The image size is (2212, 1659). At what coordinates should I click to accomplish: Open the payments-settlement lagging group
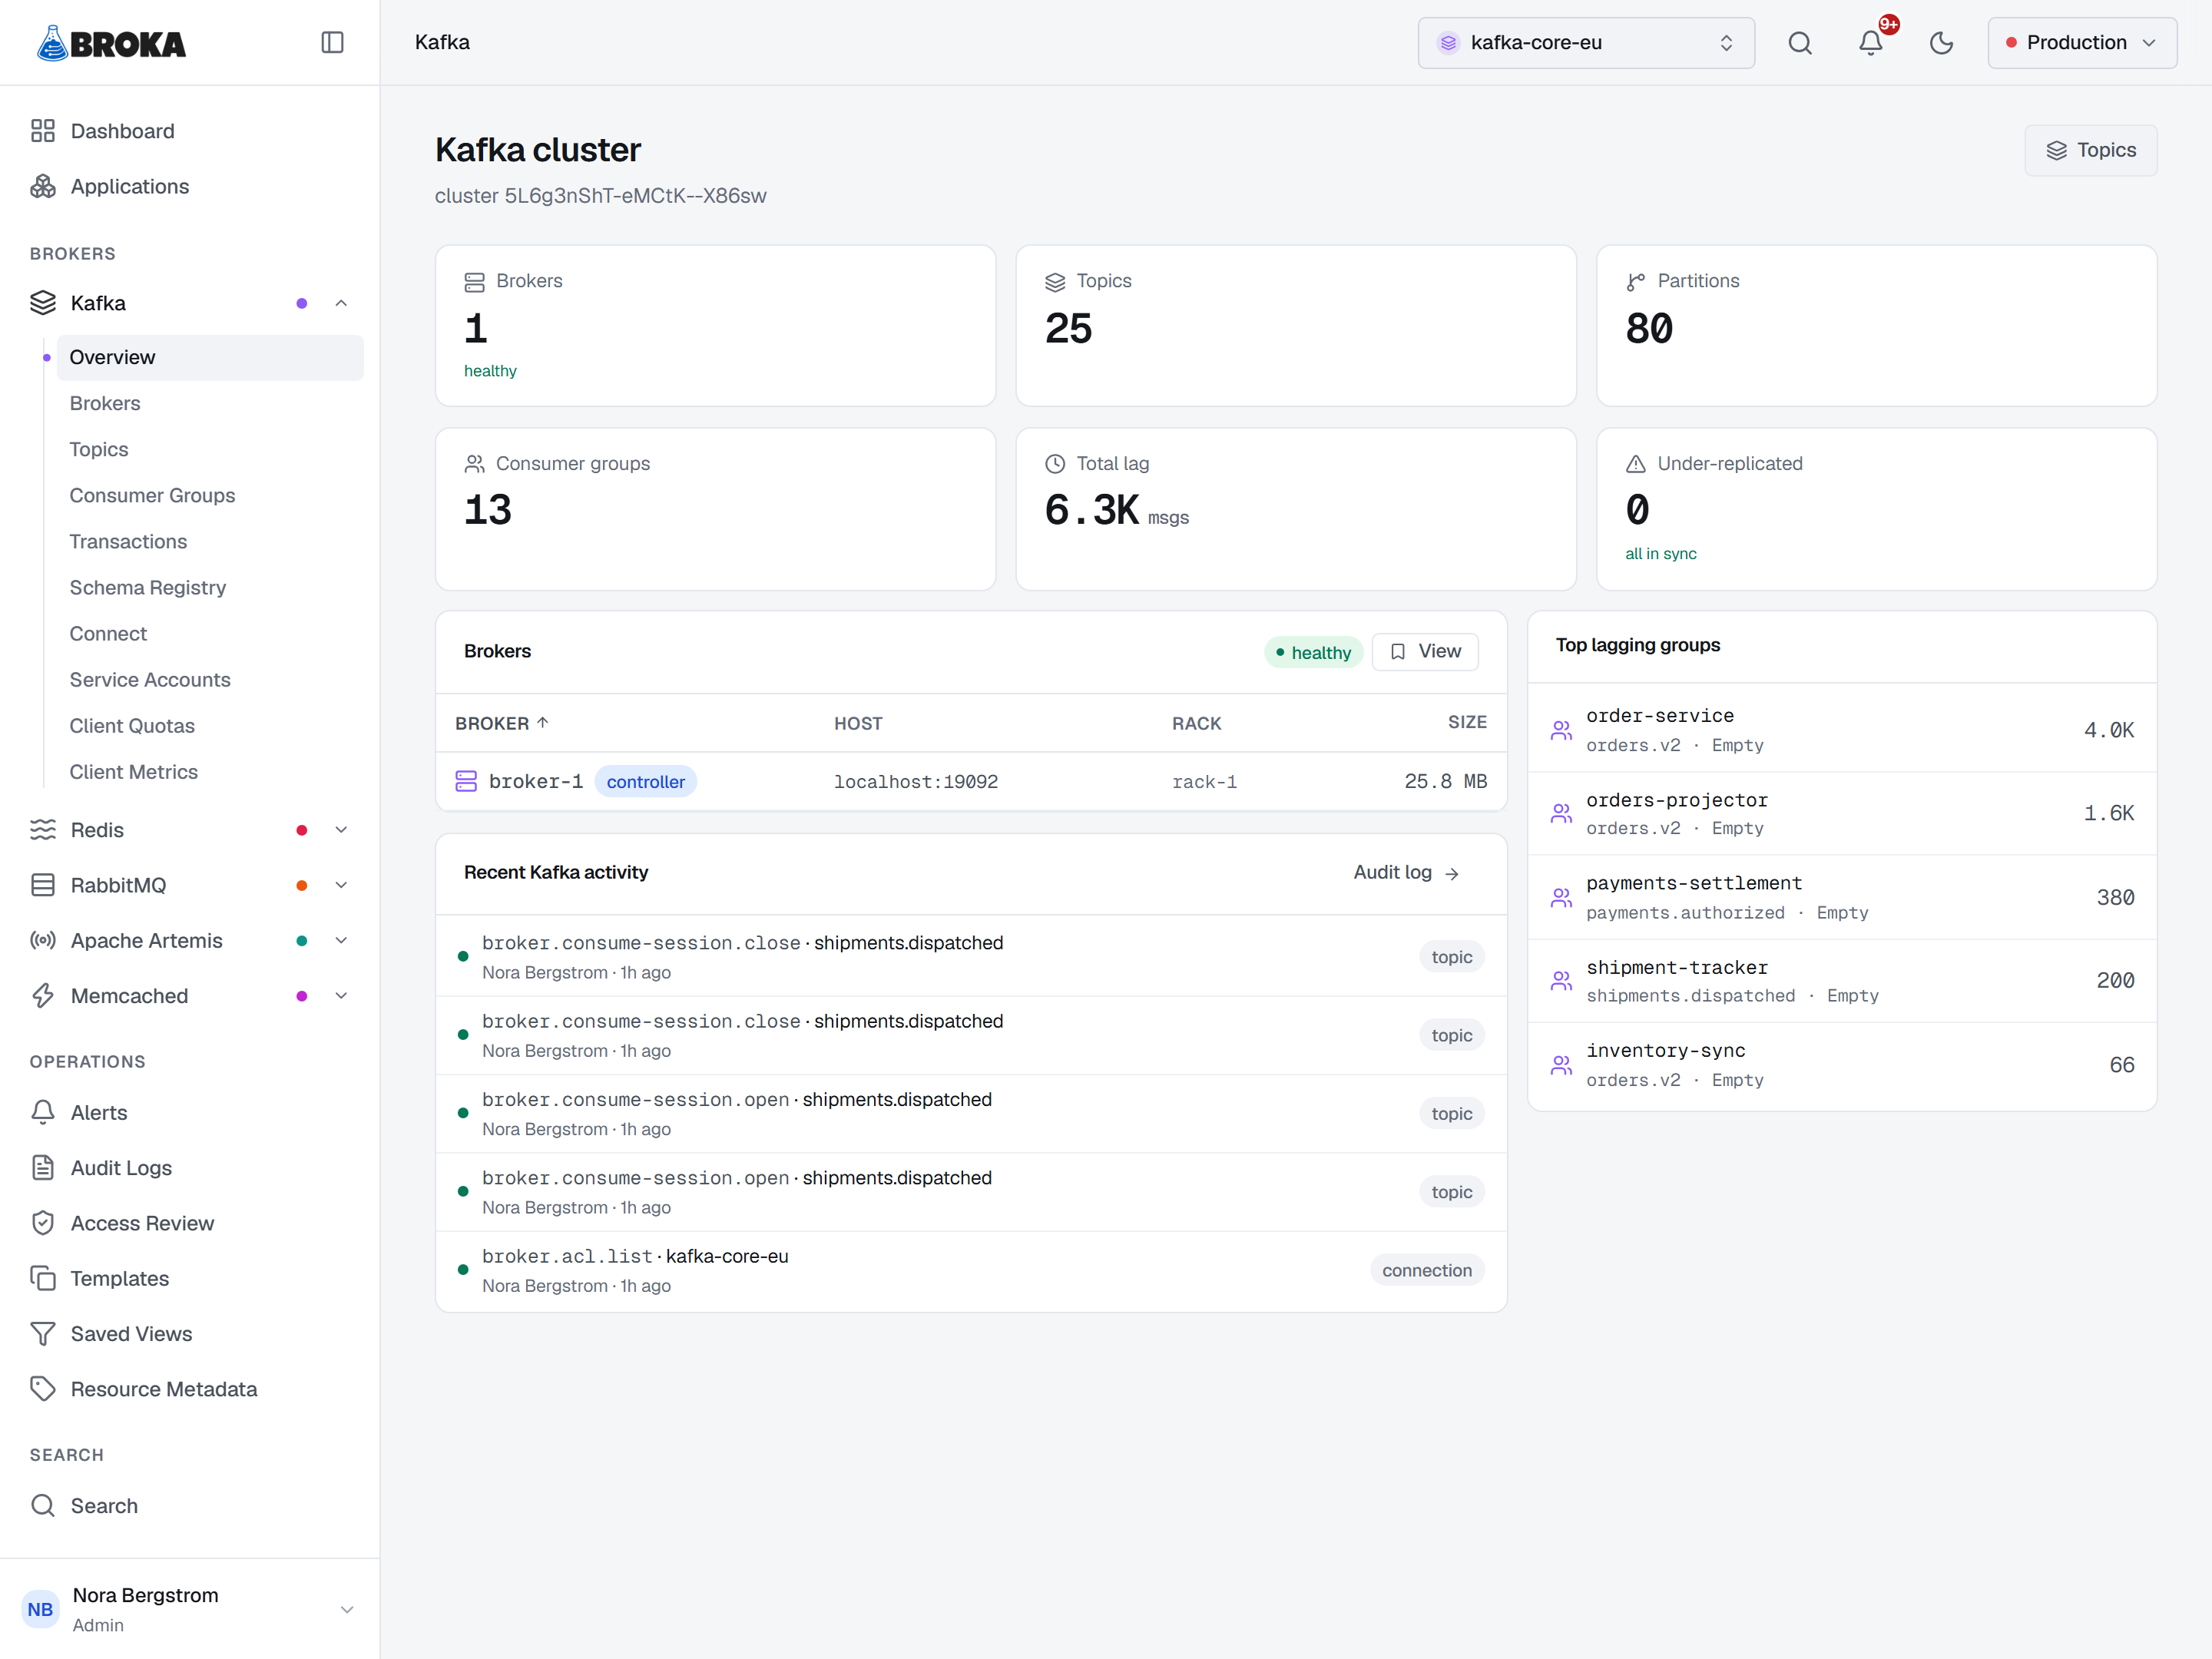tap(1842, 897)
